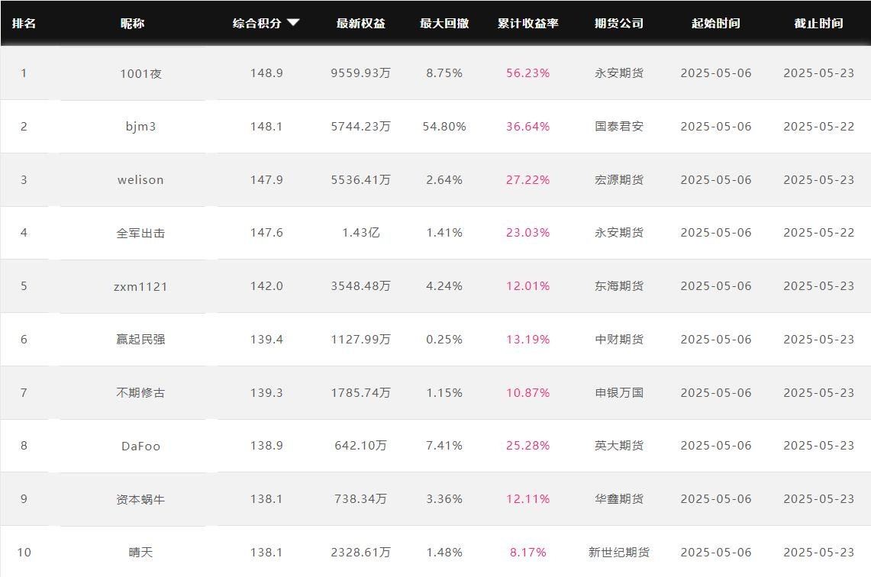The width and height of the screenshot is (871, 577).
Task: Click the 最新权益 column header
Action: pos(361,24)
